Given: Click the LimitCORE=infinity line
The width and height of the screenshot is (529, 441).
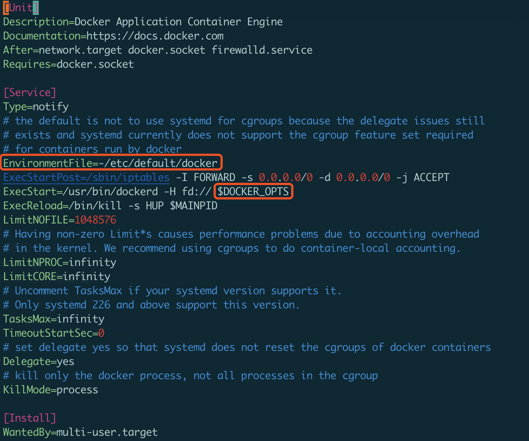Looking at the screenshot, I should pyautogui.click(x=57, y=276).
